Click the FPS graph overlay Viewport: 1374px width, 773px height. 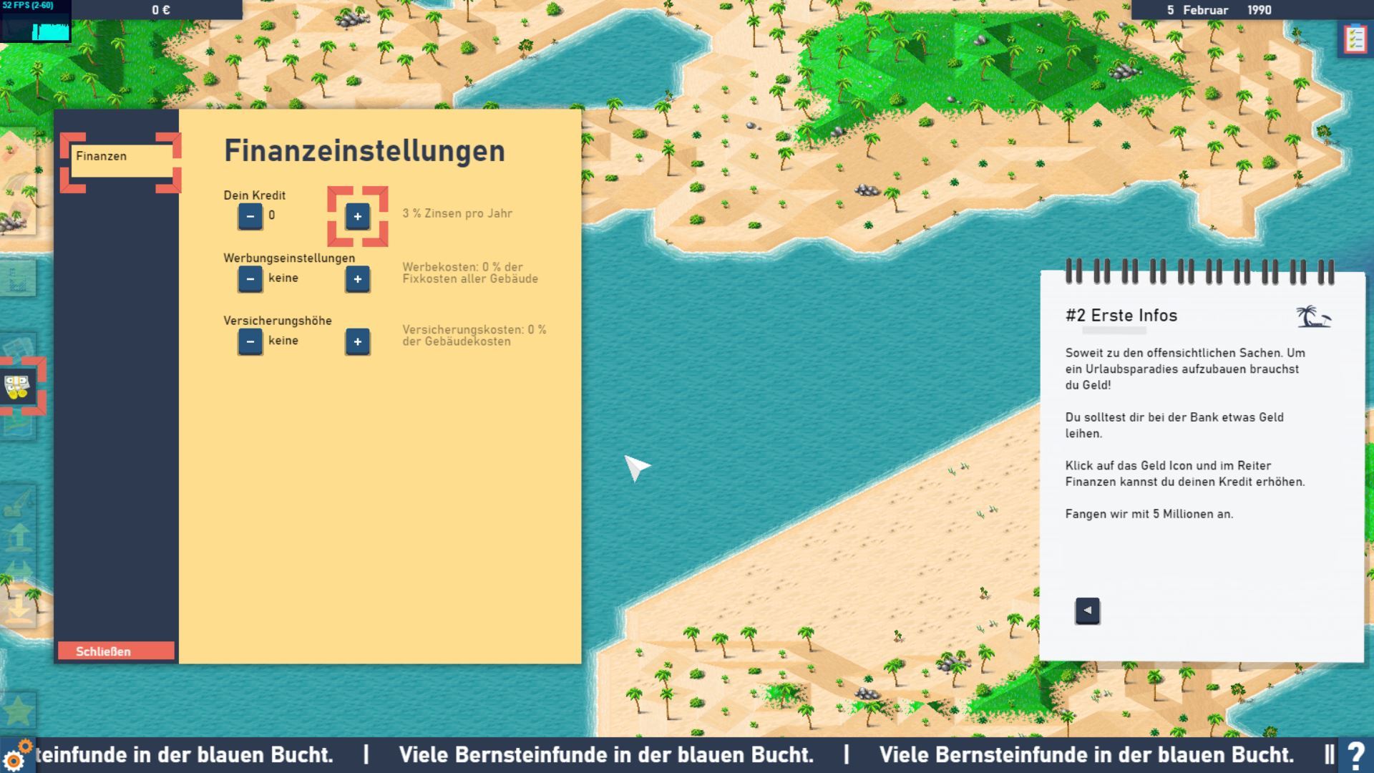coord(36,27)
